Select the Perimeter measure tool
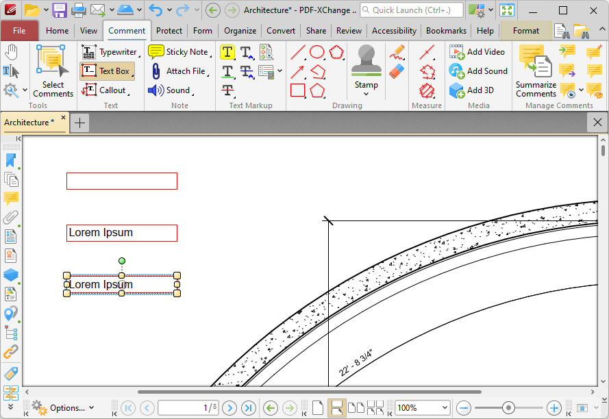This screenshot has height=419, width=609. point(427,71)
